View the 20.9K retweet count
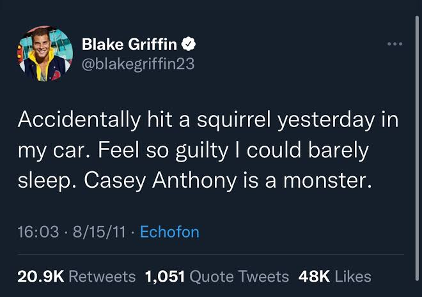Viewport: 422px width, 297px height. click(x=41, y=277)
